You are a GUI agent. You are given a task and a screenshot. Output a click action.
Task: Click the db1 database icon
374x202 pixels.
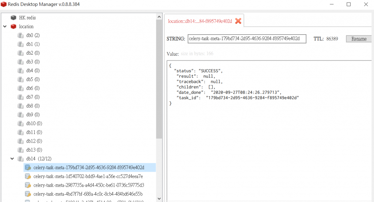click(x=20, y=44)
